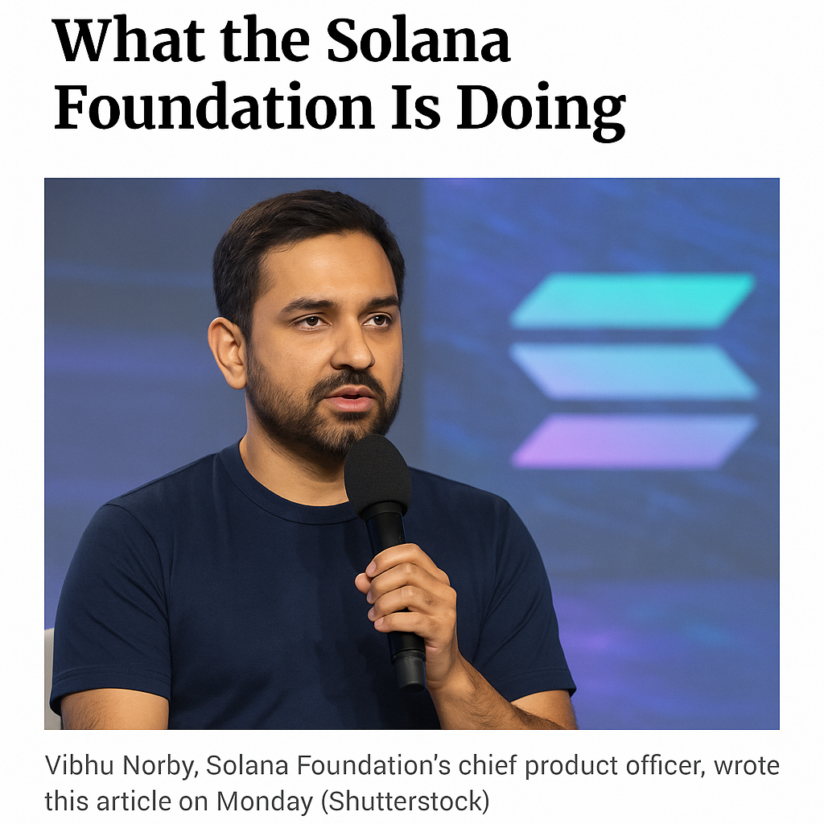Click "Foundation" in the article headline
The height and width of the screenshot is (824, 824).
[x=215, y=107]
